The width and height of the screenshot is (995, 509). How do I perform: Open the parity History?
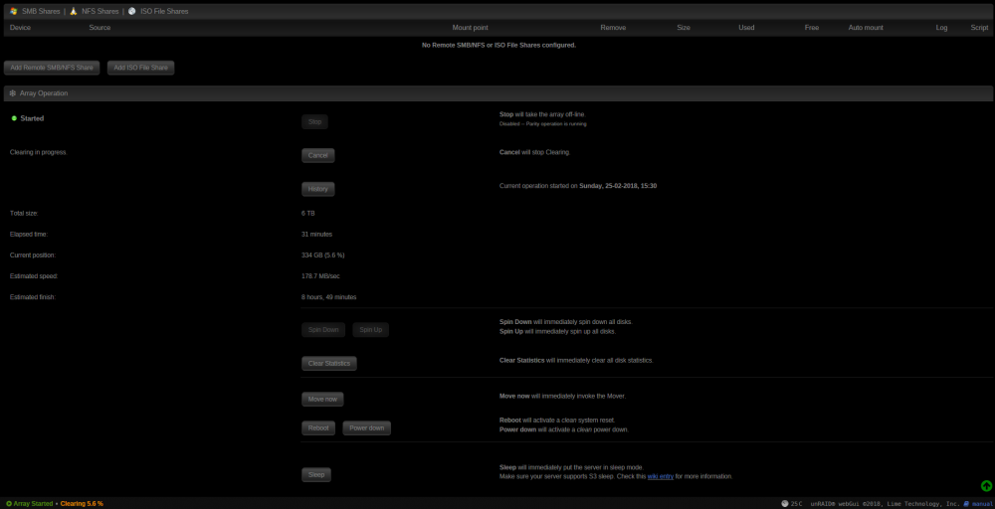point(318,189)
